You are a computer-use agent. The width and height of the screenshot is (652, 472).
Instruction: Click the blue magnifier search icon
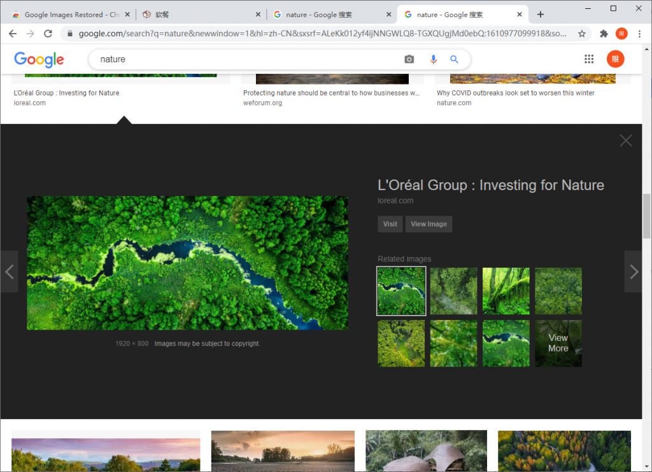pos(454,59)
